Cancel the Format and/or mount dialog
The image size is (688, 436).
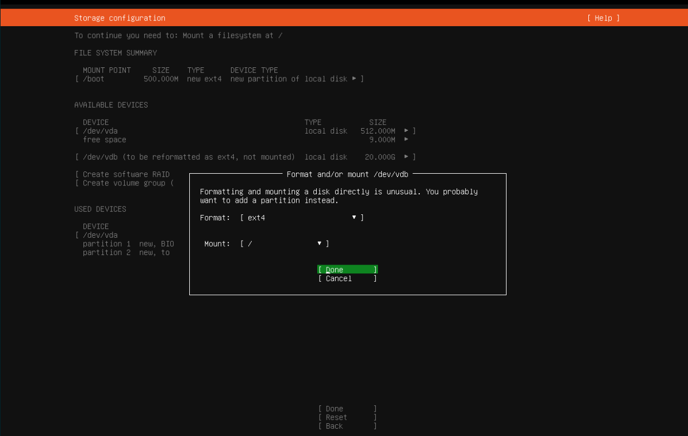pos(347,279)
